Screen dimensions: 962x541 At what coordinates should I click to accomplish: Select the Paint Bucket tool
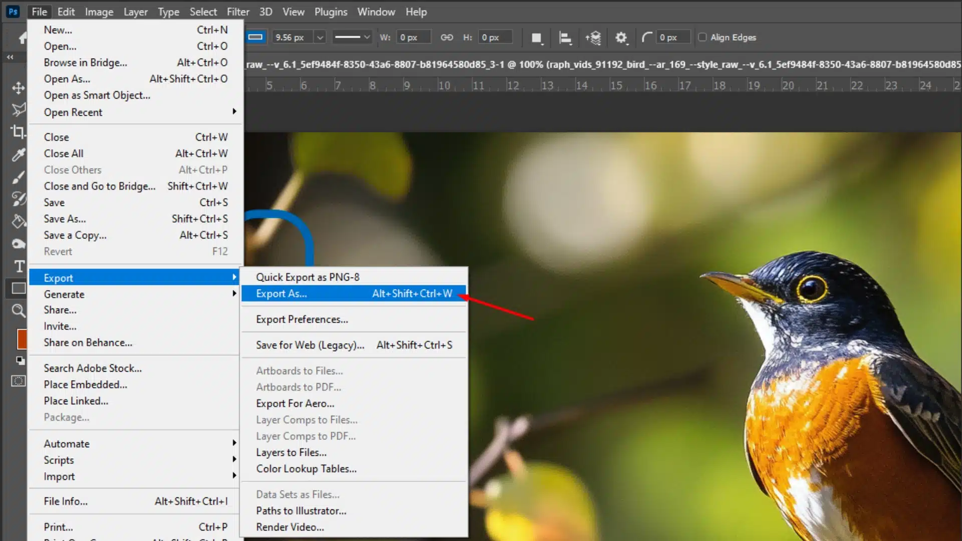tap(19, 221)
